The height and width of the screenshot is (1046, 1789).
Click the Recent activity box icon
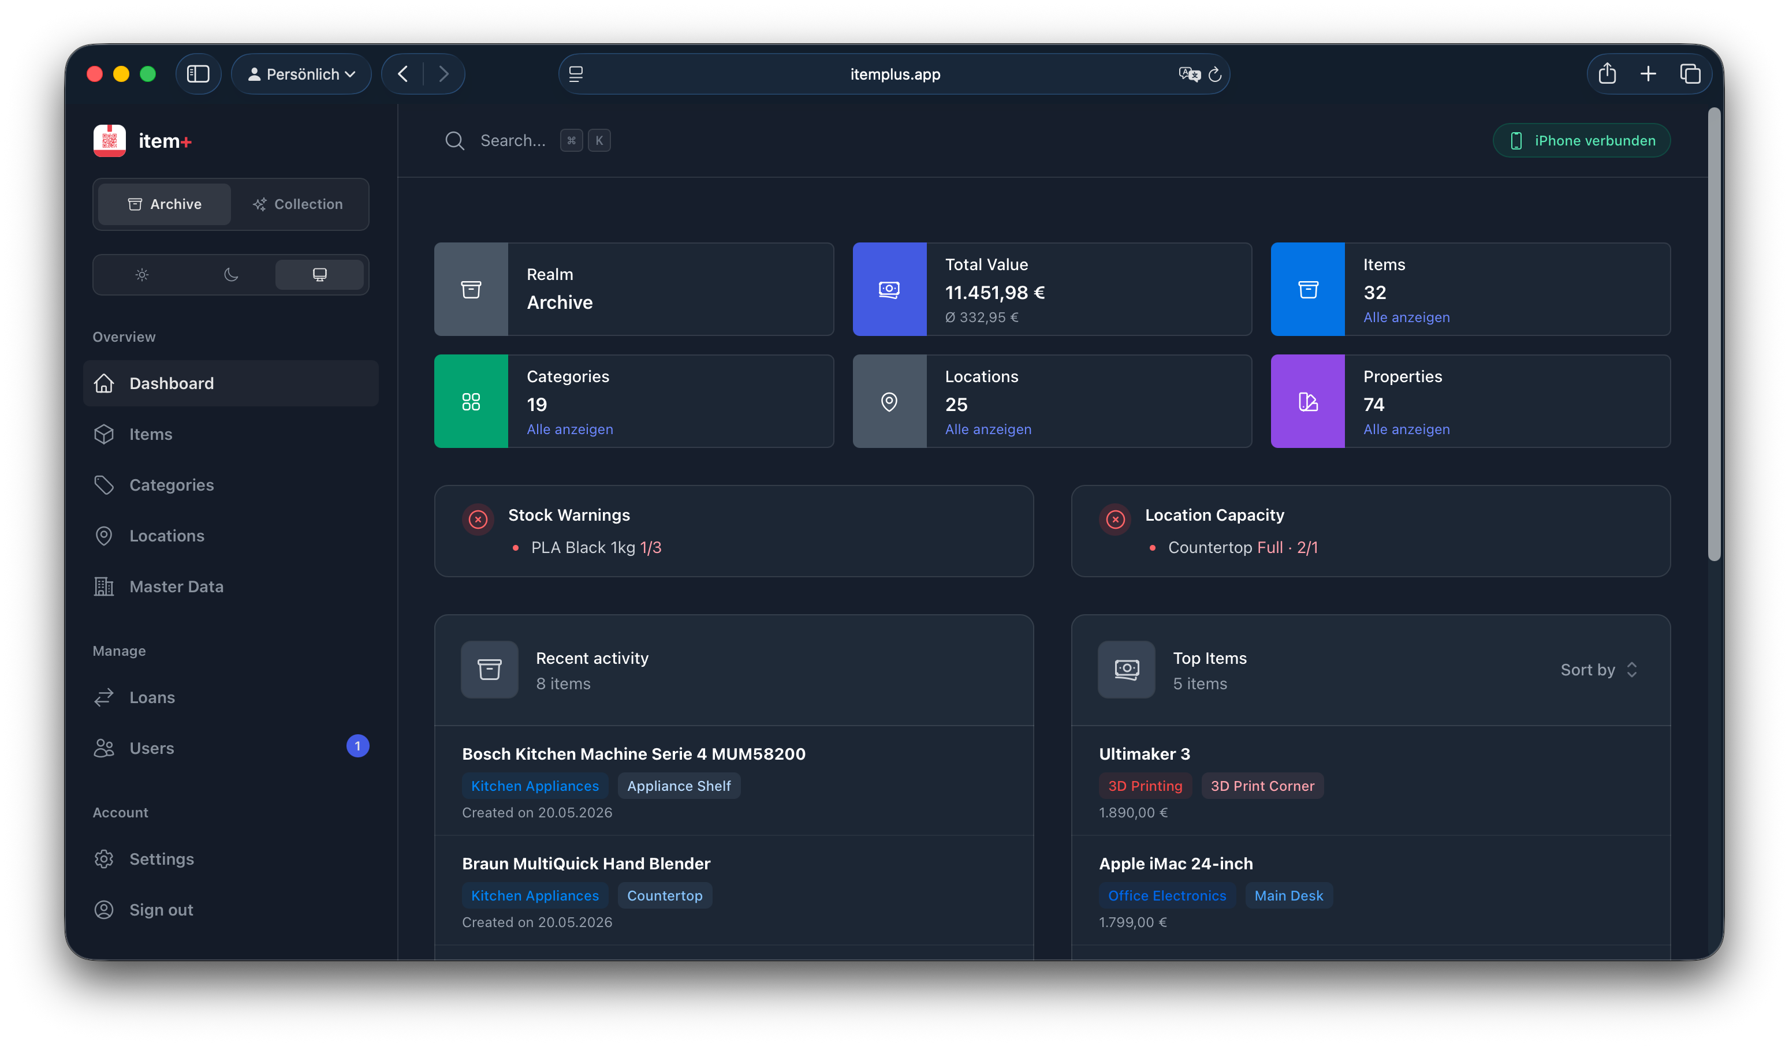[489, 669]
